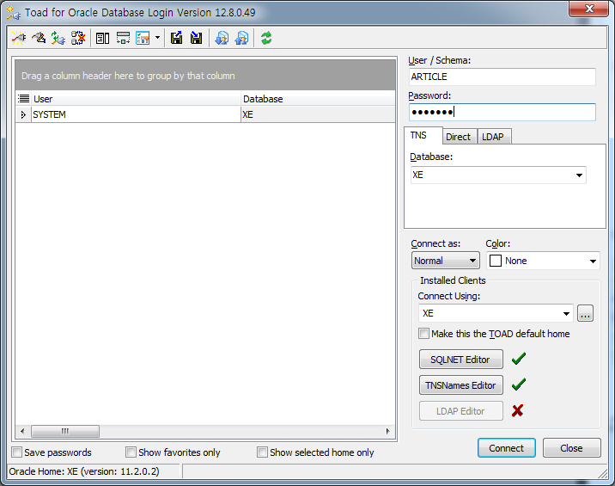Open the SQLNET Editor
The image size is (615, 486).
(461, 360)
